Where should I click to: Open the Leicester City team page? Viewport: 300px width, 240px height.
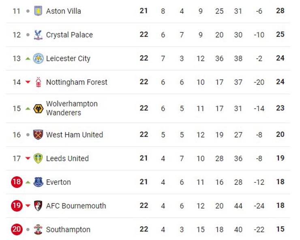[68, 58]
